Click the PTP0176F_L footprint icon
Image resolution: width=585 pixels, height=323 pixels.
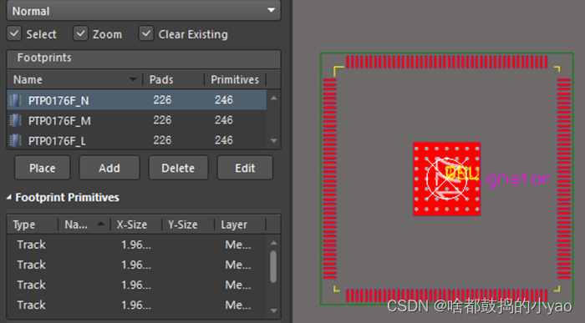coord(15,140)
